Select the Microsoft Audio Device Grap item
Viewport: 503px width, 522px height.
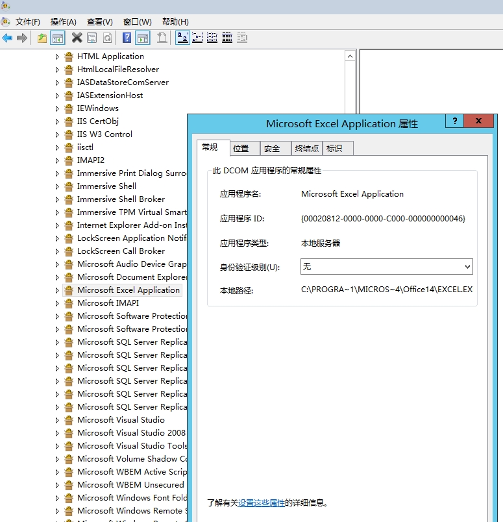pyautogui.click(x=132, y=264)
